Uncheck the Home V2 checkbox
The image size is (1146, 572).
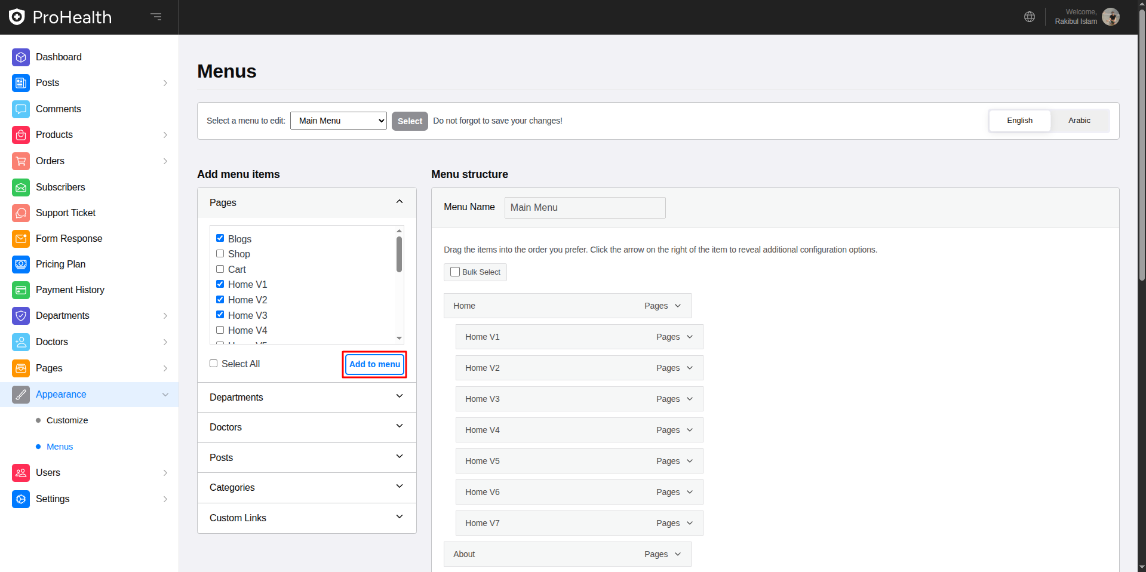click(220, 300)
